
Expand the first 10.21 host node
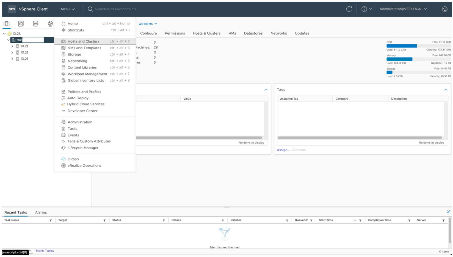tap(12, 46)
